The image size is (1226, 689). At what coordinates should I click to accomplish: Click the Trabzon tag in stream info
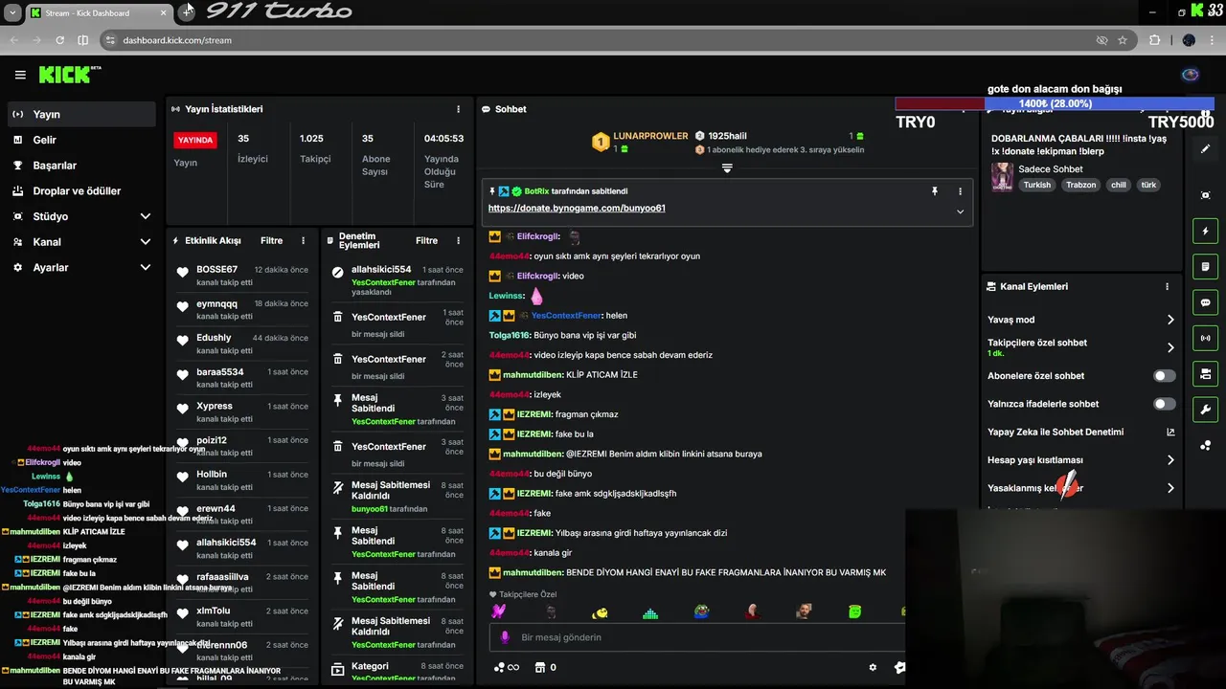(x=1080, y=185)
